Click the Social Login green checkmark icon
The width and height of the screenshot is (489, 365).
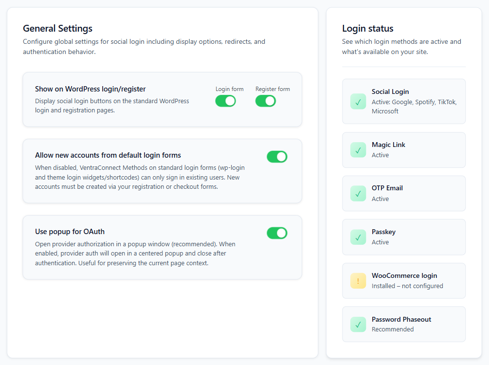coord(358,101)
